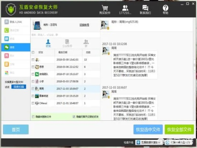Click the CMessi panda avatar icon

[x=37, y=103]
